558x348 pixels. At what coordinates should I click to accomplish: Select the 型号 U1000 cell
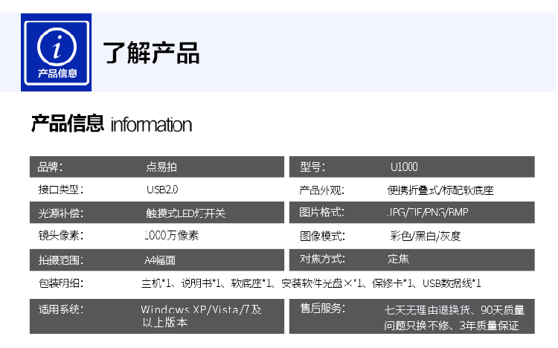tap(411, 167)
